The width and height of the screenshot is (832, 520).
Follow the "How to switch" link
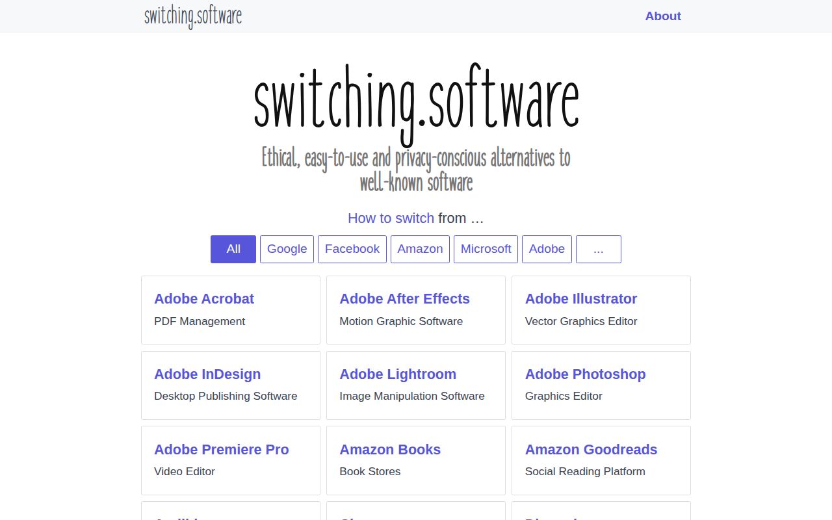click(391, 218)
